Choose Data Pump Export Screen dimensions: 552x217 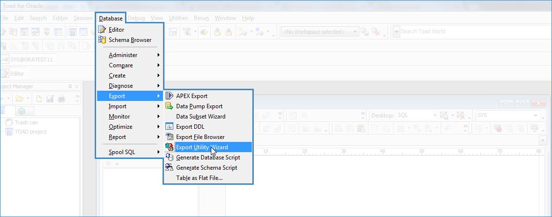[208, 106]
